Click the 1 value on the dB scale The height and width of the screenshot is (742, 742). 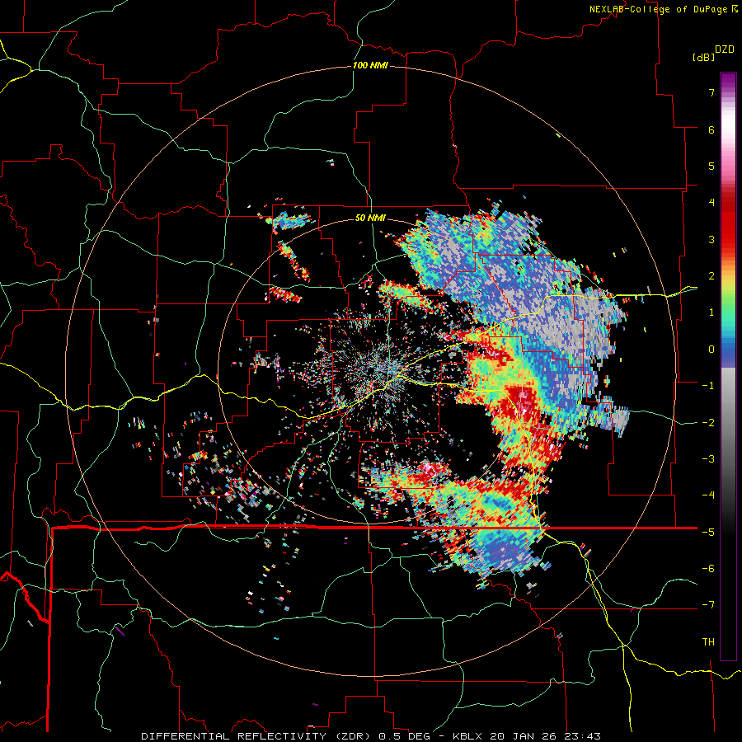pos(711,312)
